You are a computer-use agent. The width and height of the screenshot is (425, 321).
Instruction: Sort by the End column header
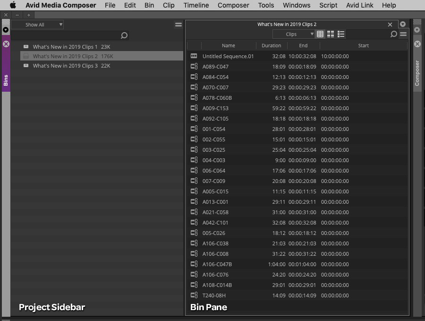point(303,45)
